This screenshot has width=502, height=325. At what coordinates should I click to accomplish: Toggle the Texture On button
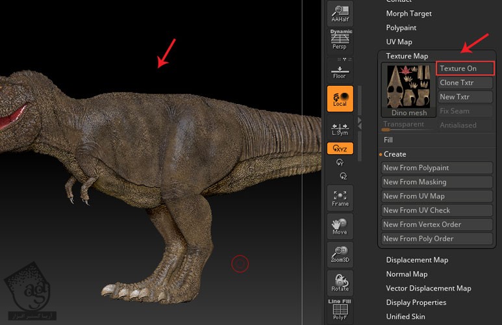(x=465, y=68)
